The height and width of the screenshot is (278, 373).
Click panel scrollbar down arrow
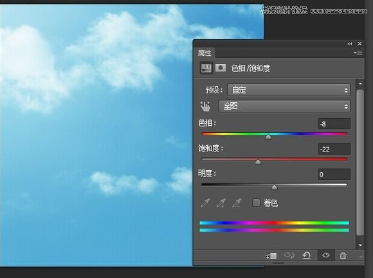tap(360, 245)
